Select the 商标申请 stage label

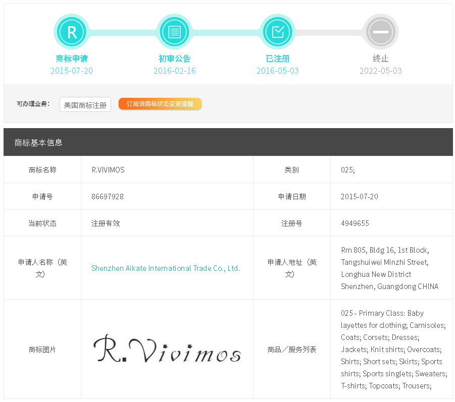click(x=72, y=59)
